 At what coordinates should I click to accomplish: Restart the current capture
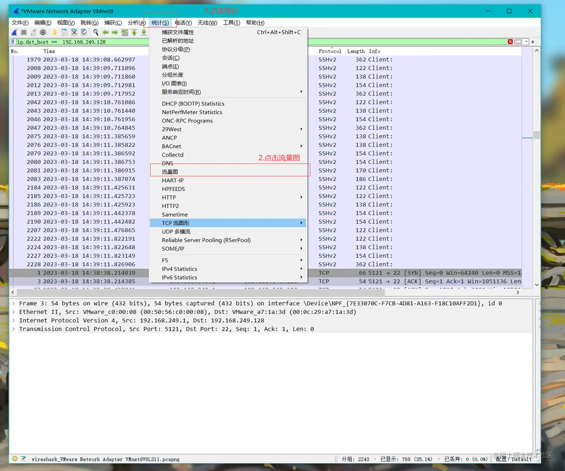coord(34,33)
